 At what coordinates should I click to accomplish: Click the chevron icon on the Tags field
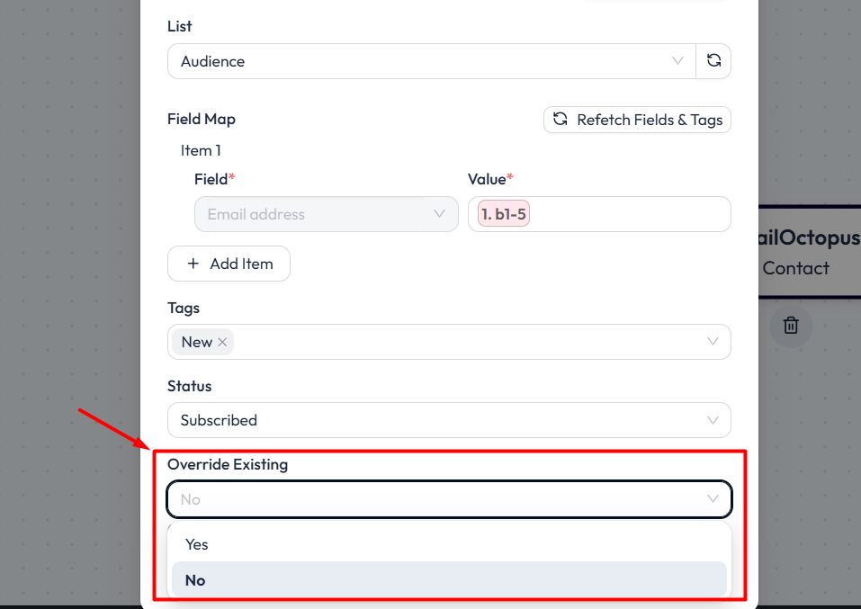pyautogui.click(x=713, y=342)
